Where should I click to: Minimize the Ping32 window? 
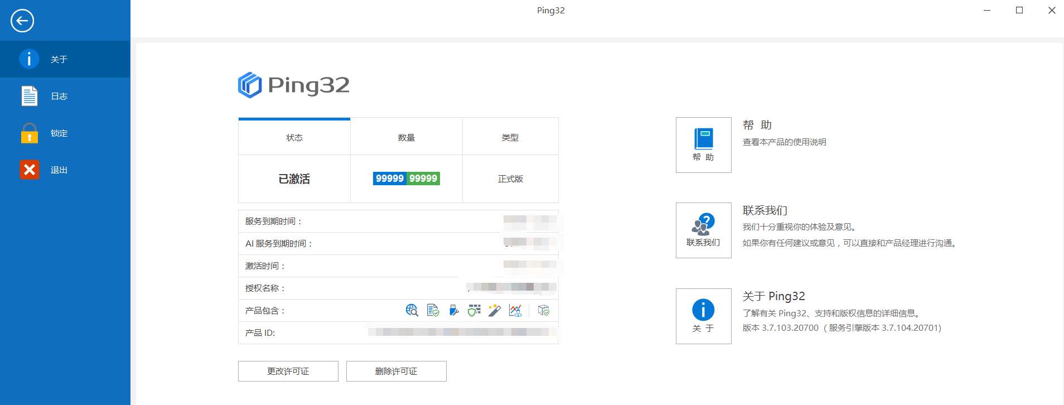(x=987, y=11)
